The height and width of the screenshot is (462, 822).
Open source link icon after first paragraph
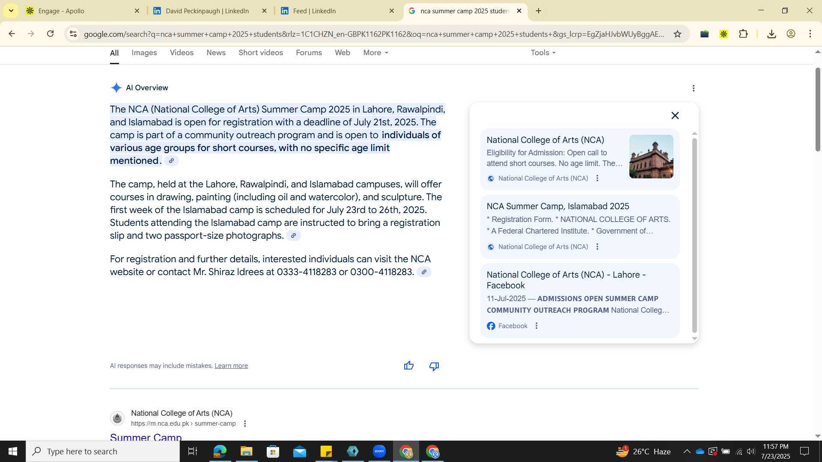coord(171,161)
